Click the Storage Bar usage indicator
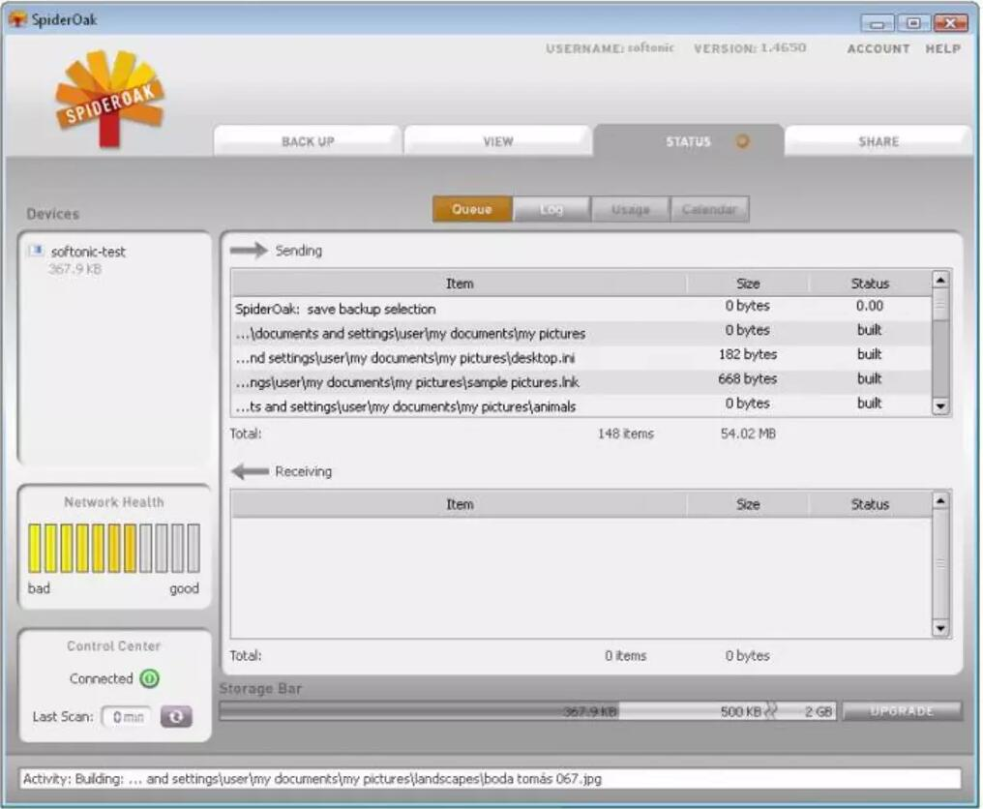The height and width of the screenshot is (809, 983). (527, 711)
